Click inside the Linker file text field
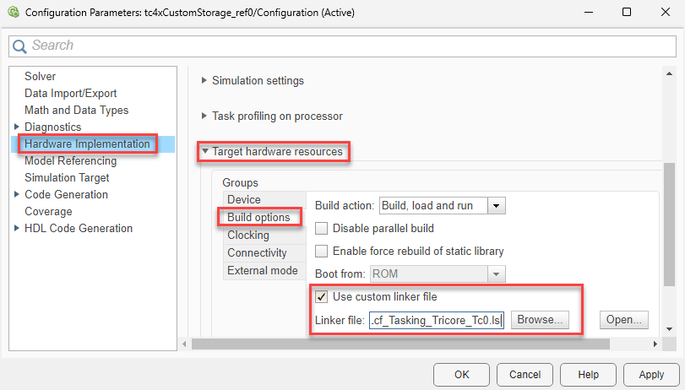685x390 pixels. pyautogui.click(x=436, y=320)
